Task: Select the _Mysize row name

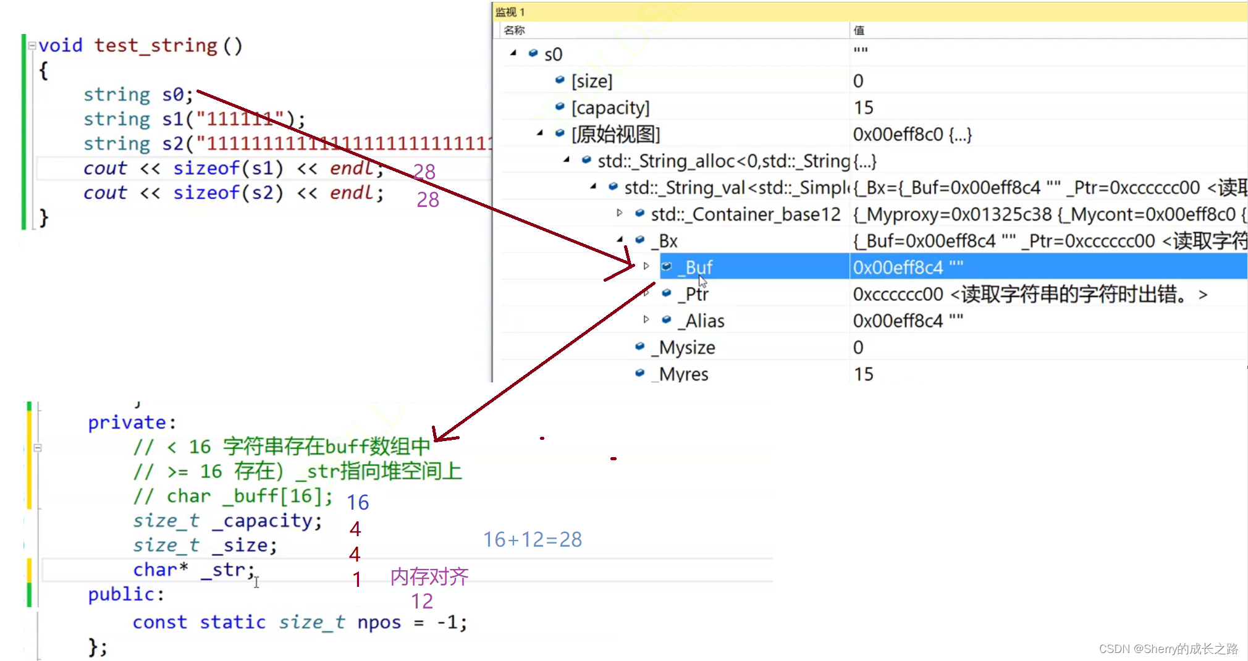Action: (x=683, y=347)
